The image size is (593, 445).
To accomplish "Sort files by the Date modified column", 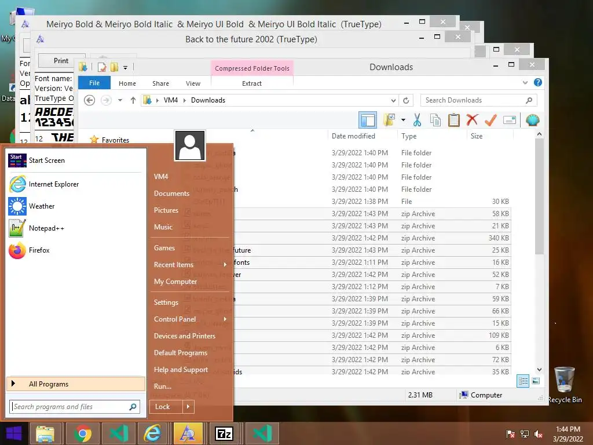I will coord(354,136).
